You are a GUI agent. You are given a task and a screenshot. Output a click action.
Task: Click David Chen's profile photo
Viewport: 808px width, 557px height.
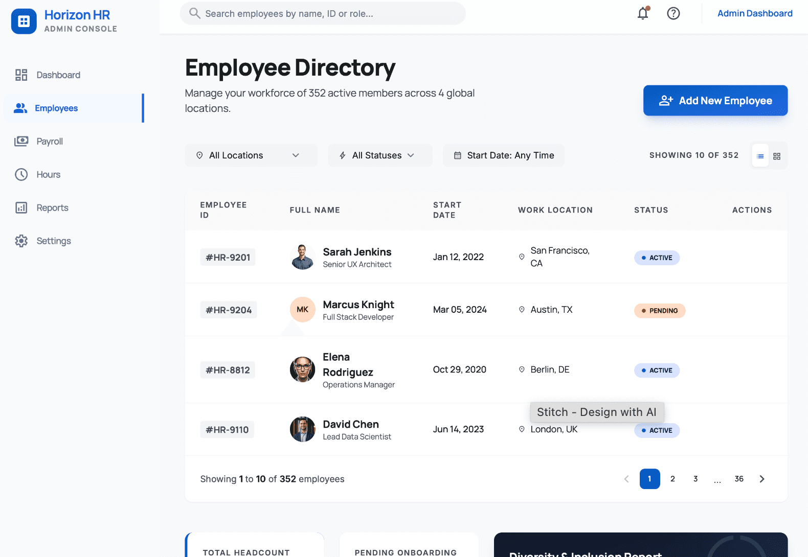coord(302,429)
